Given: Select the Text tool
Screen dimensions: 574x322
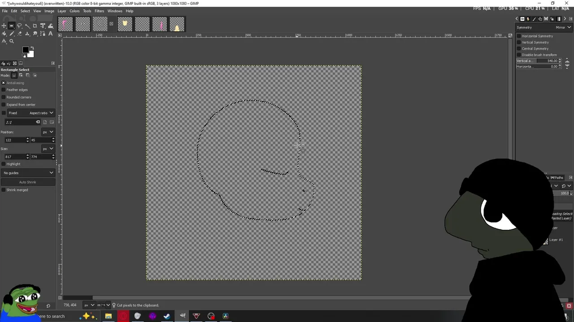Looking at the screenshot, I should click(x=51, y=34).
